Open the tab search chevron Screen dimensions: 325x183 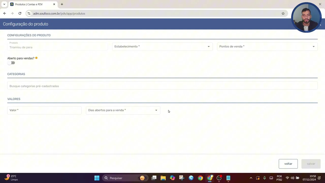click(x=4, y=4)
